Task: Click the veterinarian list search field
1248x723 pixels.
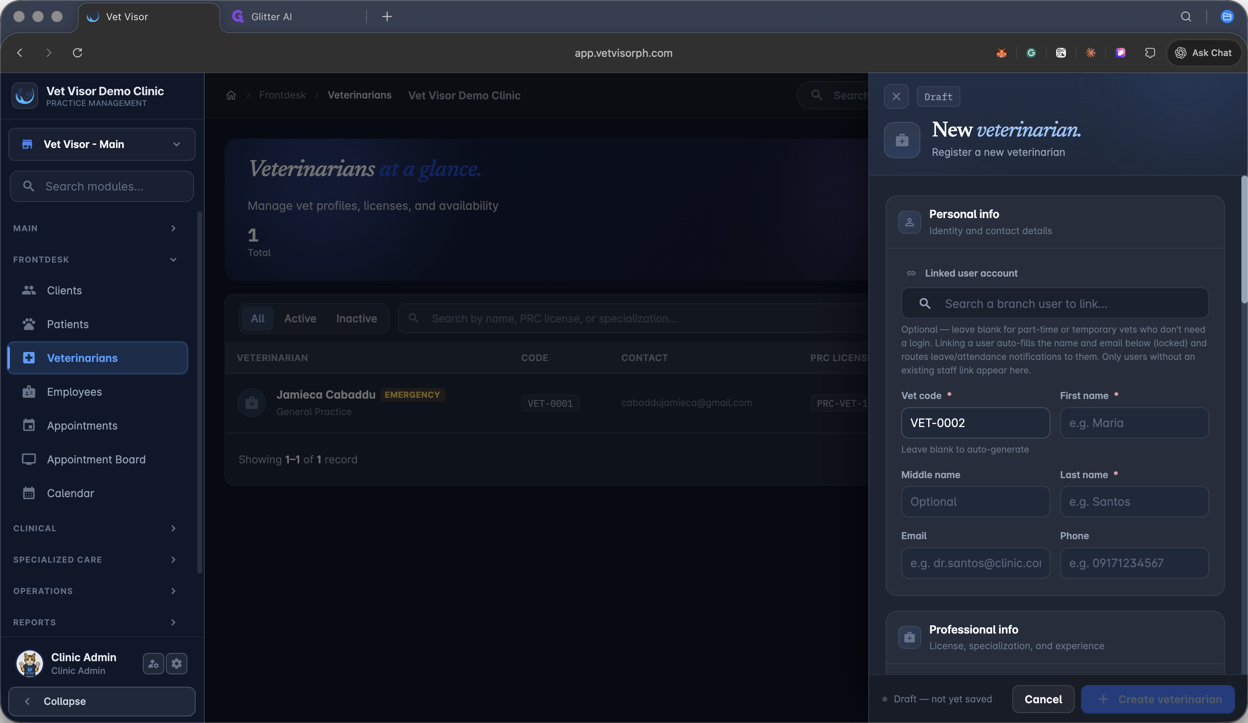Action: [x=633, y=318]
